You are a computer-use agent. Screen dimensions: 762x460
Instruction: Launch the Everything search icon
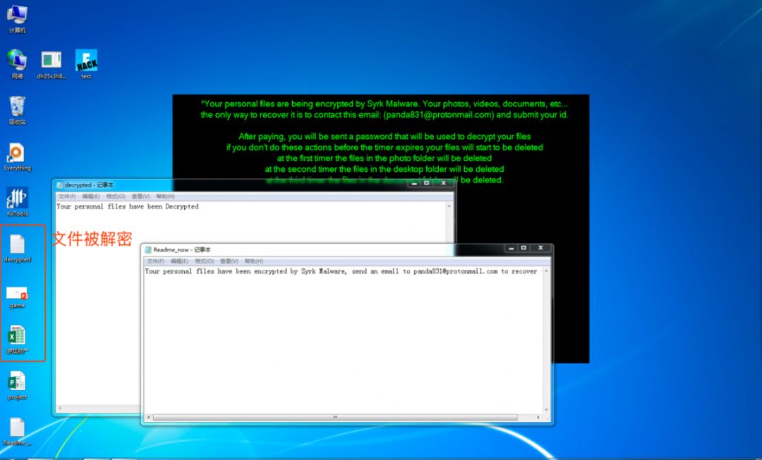(x=17, y=156)
